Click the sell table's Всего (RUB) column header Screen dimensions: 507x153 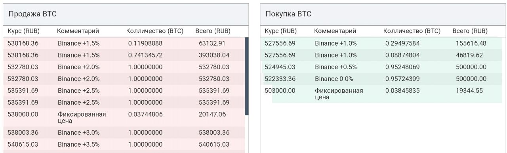click(x=213, y=31)
